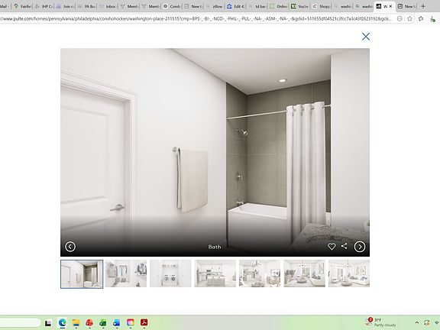
Task: Switch to the PA Bu tab
Action: 86,6
